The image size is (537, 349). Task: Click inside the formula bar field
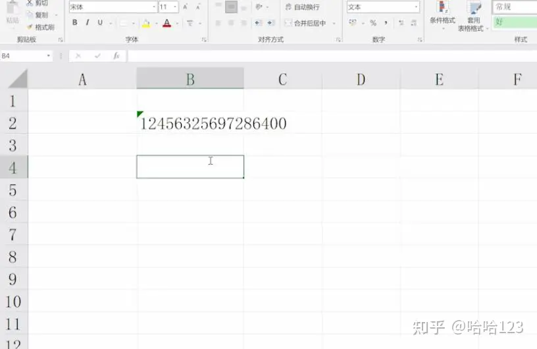tap(332, 56)
